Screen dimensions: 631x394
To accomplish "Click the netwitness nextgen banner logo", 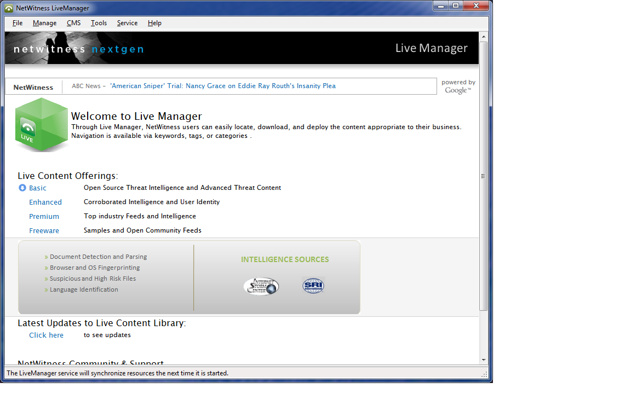I will tap(79, 48).
